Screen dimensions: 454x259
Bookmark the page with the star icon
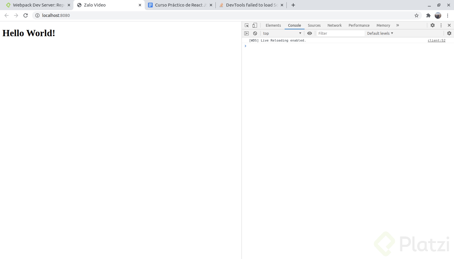pos(417,15)
